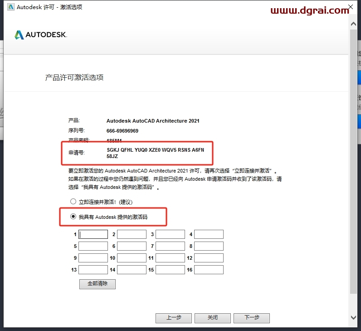Image resolution: width=361 pixels, height=331 pixels.
Task: Focus activation code field 13
Action: (93, 270)
